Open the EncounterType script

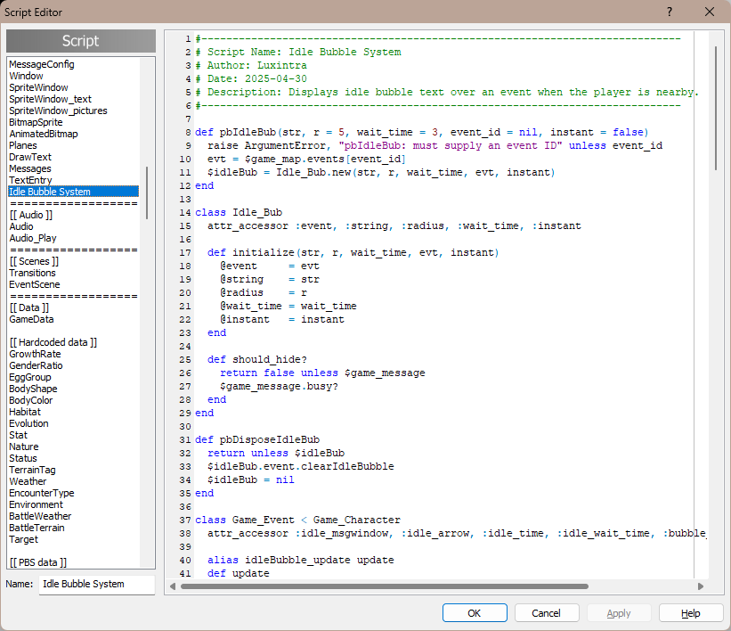coord(41,493)
